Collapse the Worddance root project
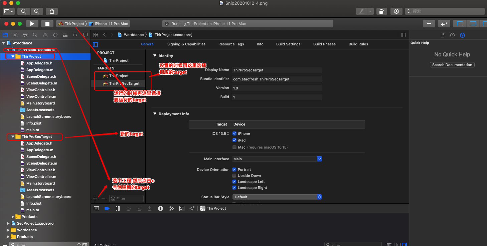Image resolution: width=487 pixels, height=246 pixels. click(4, 43)
